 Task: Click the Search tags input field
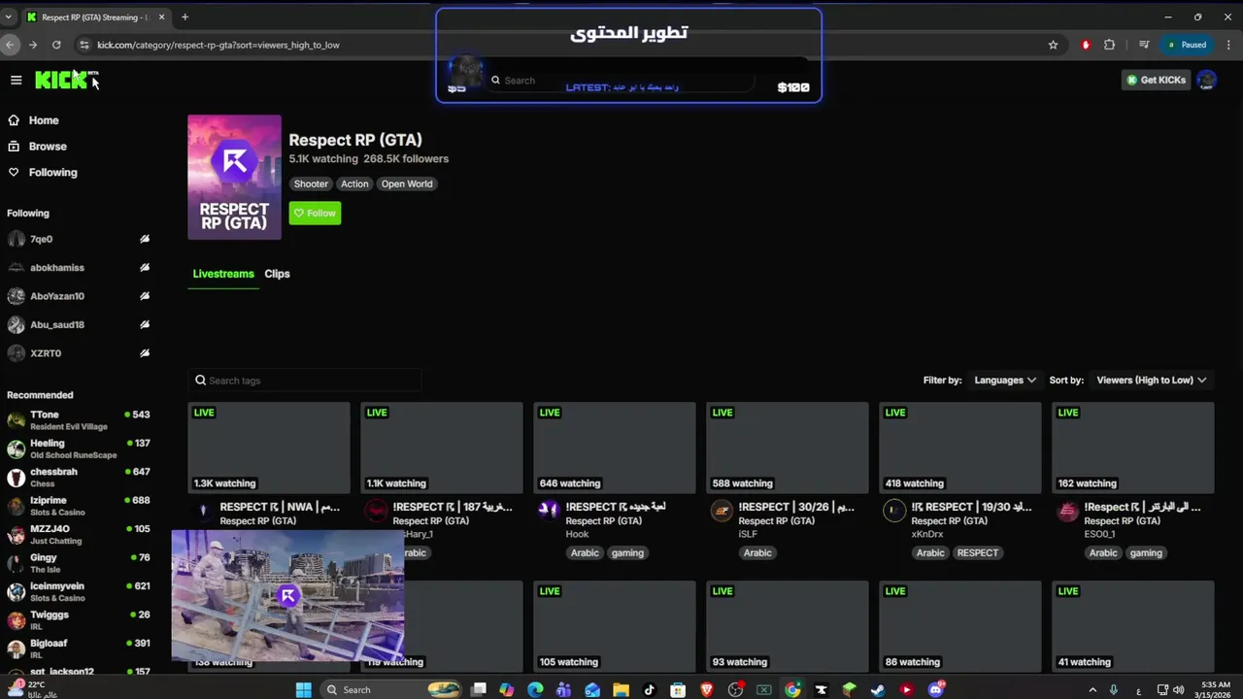point(304,381)
